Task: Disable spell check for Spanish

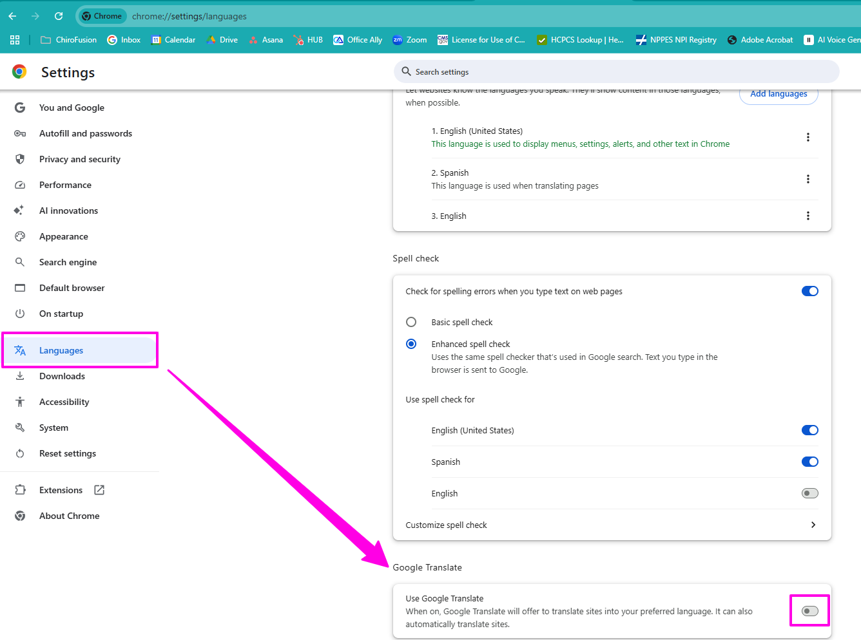Action: (x=809, y=462)
